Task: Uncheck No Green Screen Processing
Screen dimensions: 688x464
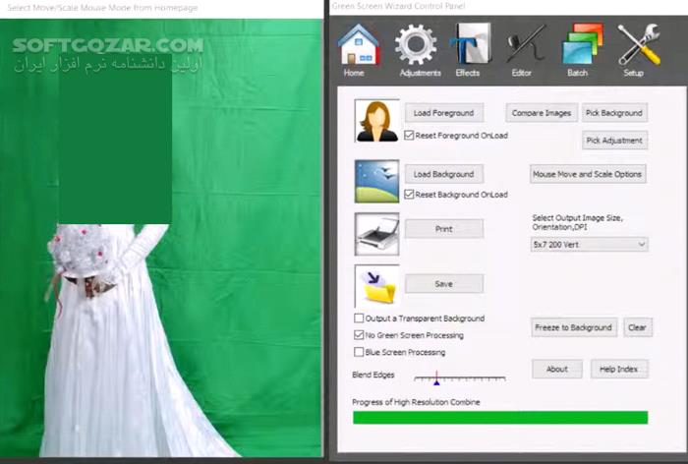Action: tap(359, 335)
